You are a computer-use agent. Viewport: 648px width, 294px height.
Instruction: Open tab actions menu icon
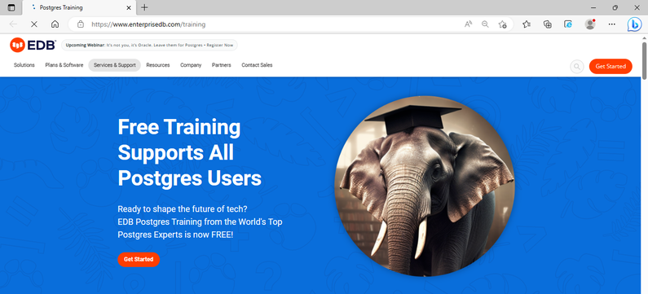coord(11,7)
